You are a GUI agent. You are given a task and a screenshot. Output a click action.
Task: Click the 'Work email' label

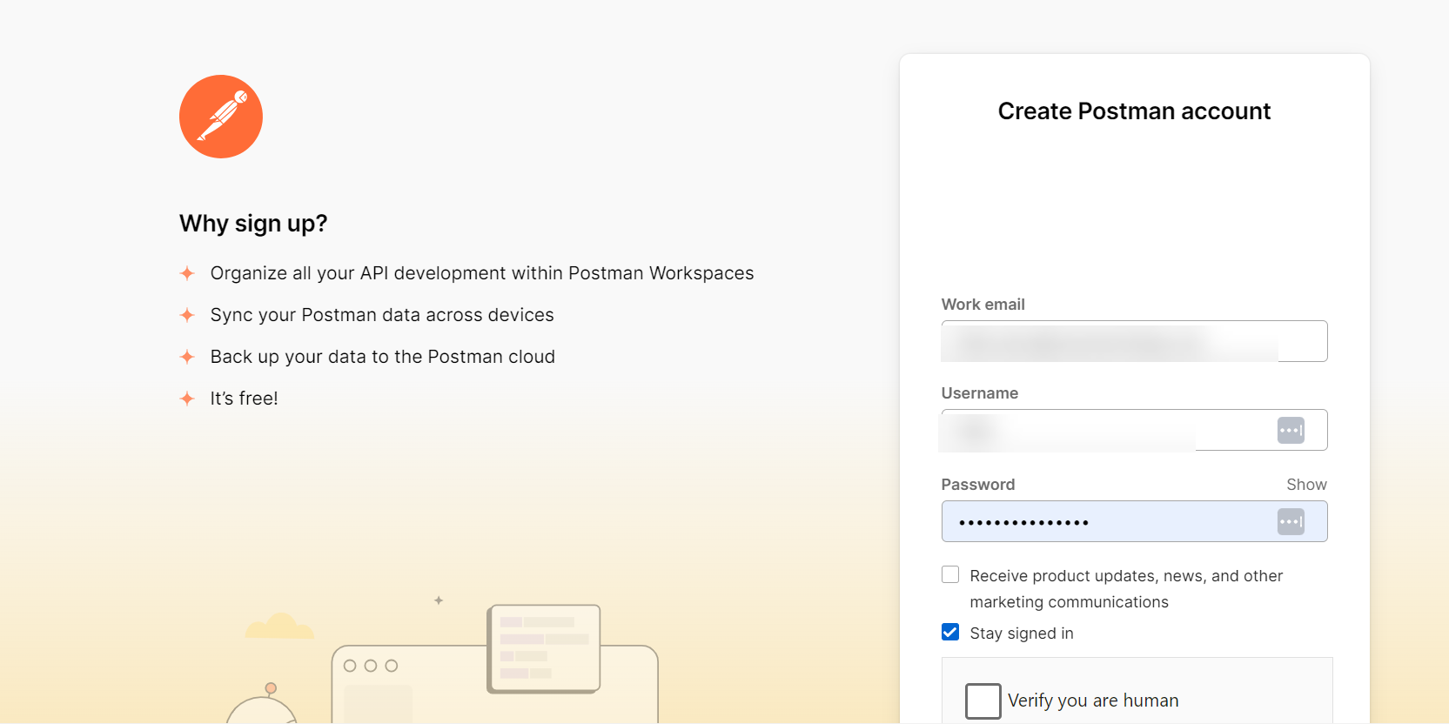pyautogui.click(x=983, y=305)
